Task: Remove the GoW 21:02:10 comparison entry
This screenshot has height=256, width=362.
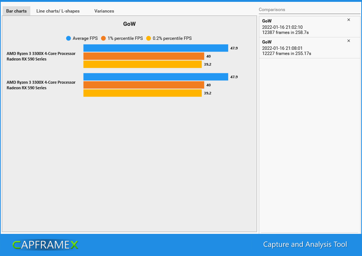Action: tap(349, 20)
